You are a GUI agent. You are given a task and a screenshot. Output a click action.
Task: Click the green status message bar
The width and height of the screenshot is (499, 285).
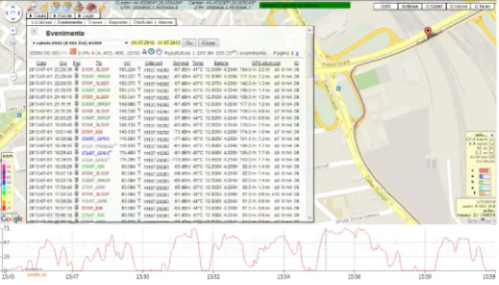305,5
